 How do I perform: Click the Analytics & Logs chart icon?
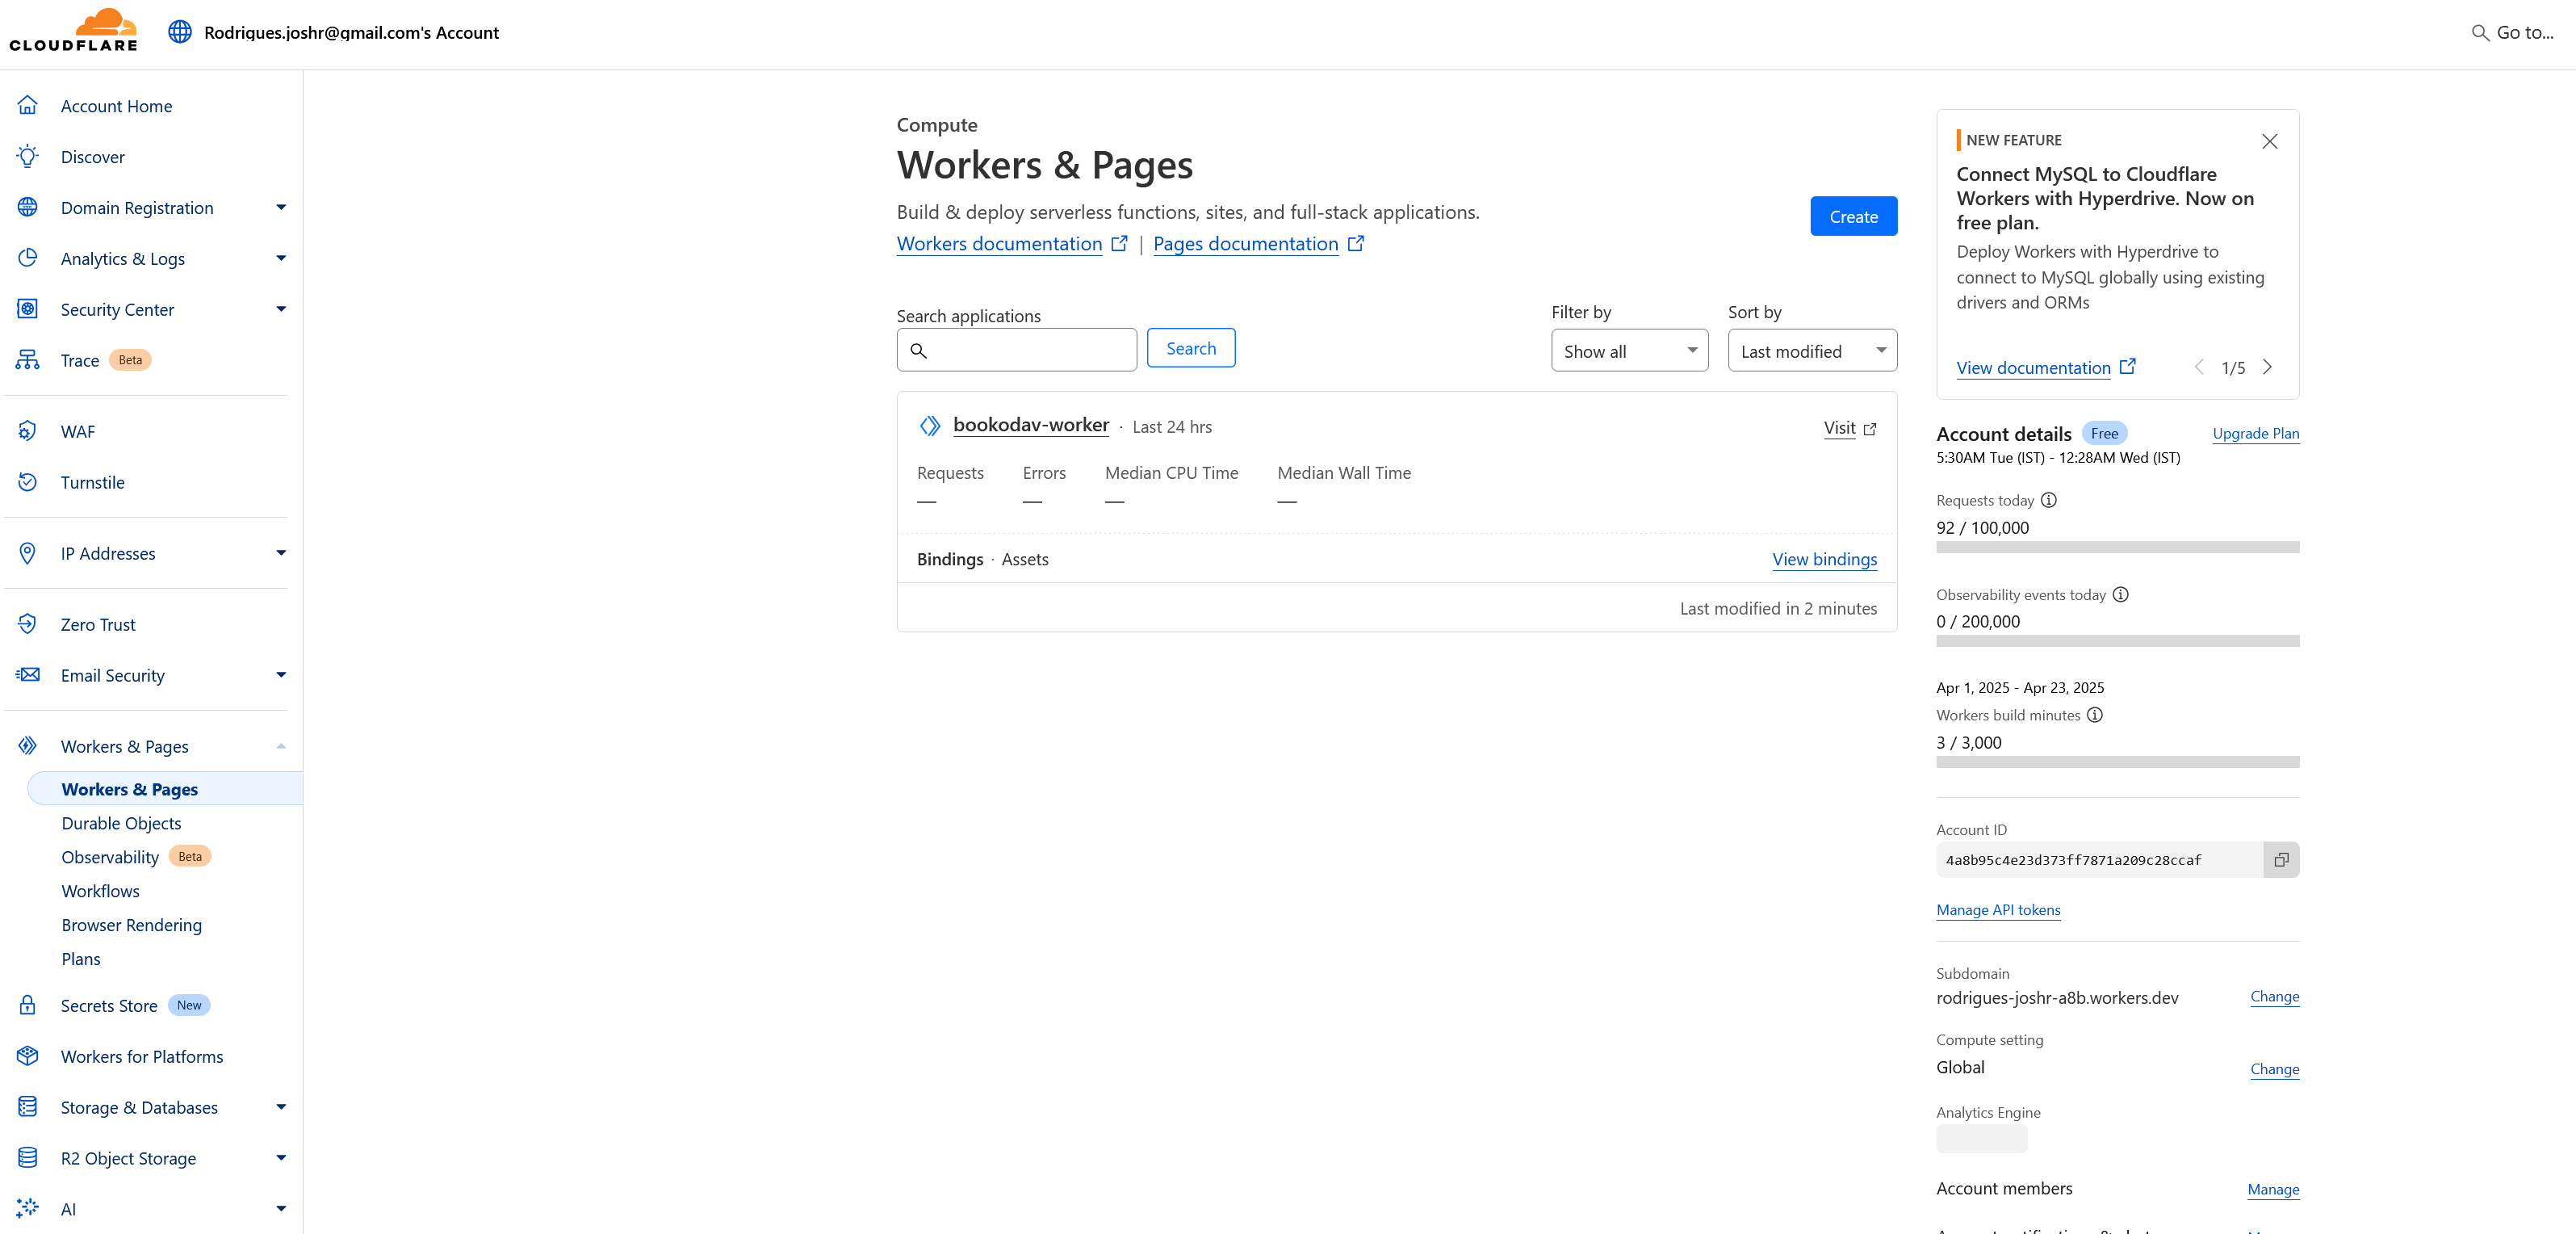[x=28, y=258]
